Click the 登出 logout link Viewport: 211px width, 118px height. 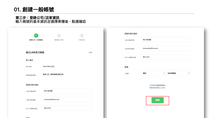coord(53,66)
